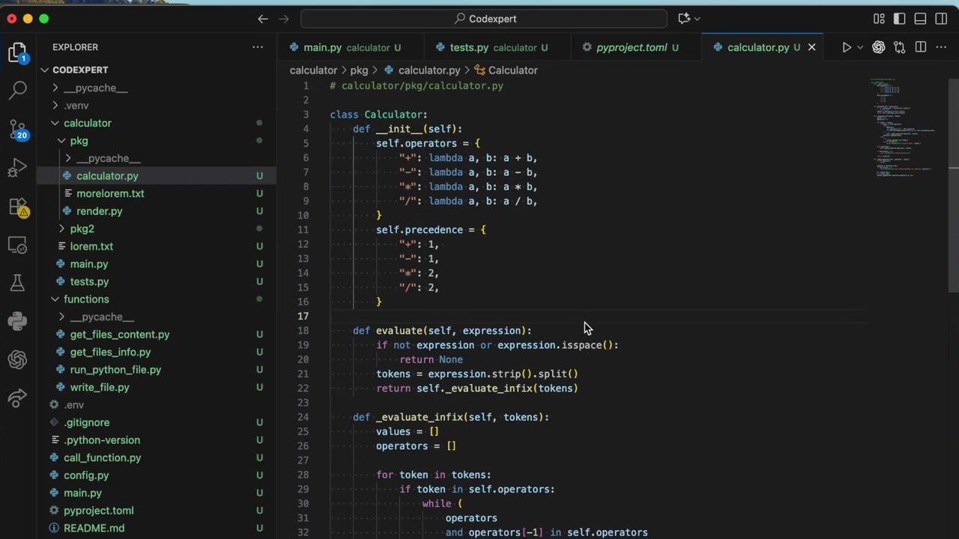
Task: Open run button dropdown arrow
Action: tap(859, 47)
